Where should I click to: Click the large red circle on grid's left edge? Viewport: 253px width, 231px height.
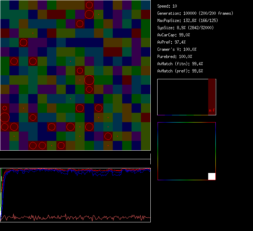(5, 117)
